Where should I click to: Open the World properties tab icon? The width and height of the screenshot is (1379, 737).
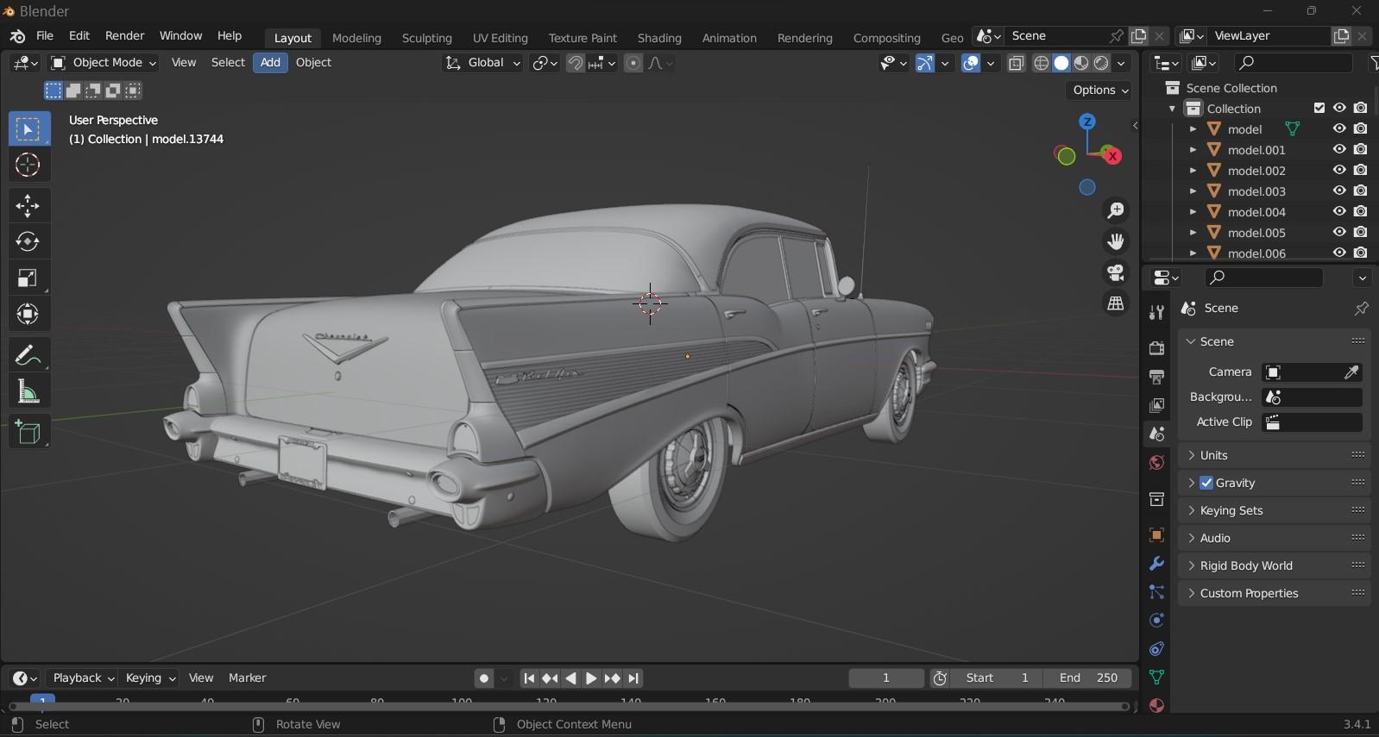point(1157,463)
